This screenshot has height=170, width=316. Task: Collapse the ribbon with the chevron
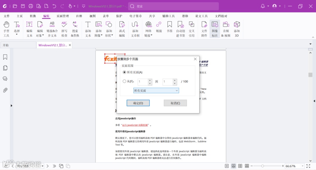point(313,37)
